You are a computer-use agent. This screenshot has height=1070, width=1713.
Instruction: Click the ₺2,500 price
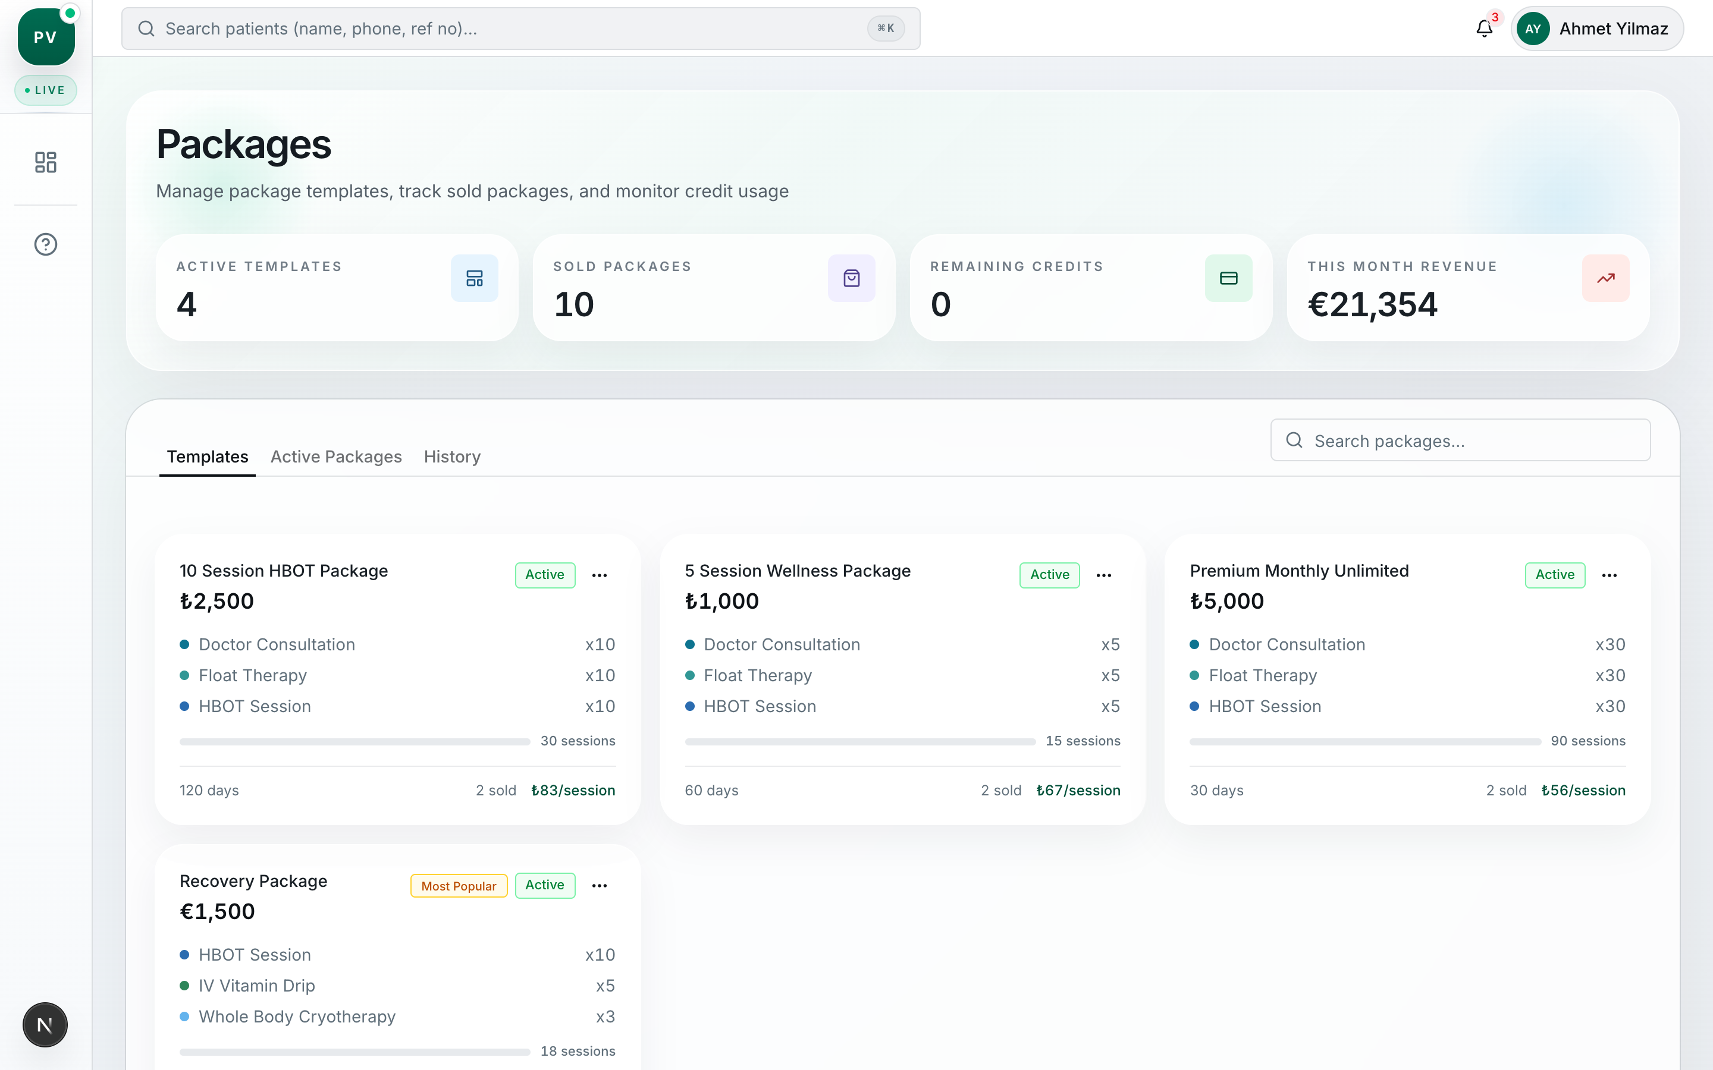[217, 601]
